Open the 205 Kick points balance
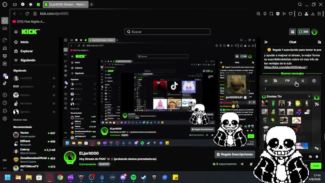 click(x=304, y=32)
